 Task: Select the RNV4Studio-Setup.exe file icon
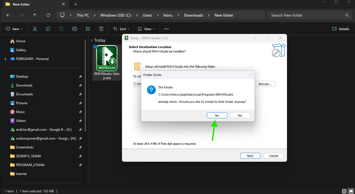click(107, 58)
